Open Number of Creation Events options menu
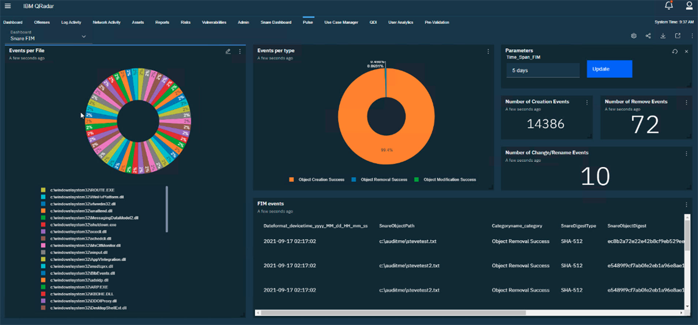 tap(587, 103)
